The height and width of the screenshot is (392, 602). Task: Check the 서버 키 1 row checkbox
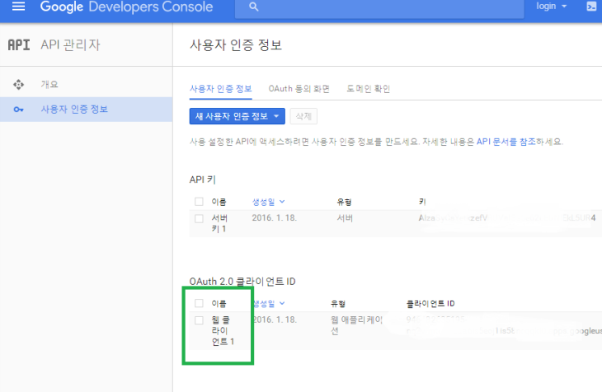tap(199, 218)
